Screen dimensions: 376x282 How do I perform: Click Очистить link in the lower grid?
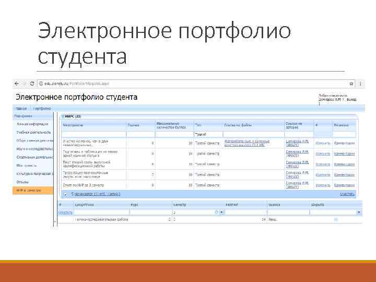point(65,213)
